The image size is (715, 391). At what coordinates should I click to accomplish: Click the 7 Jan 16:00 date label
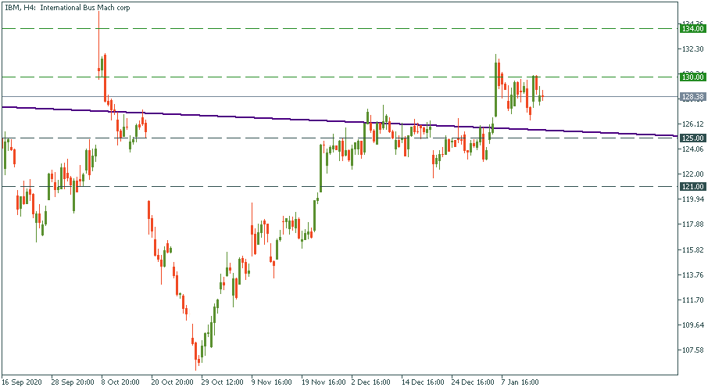tap(520, 383)
